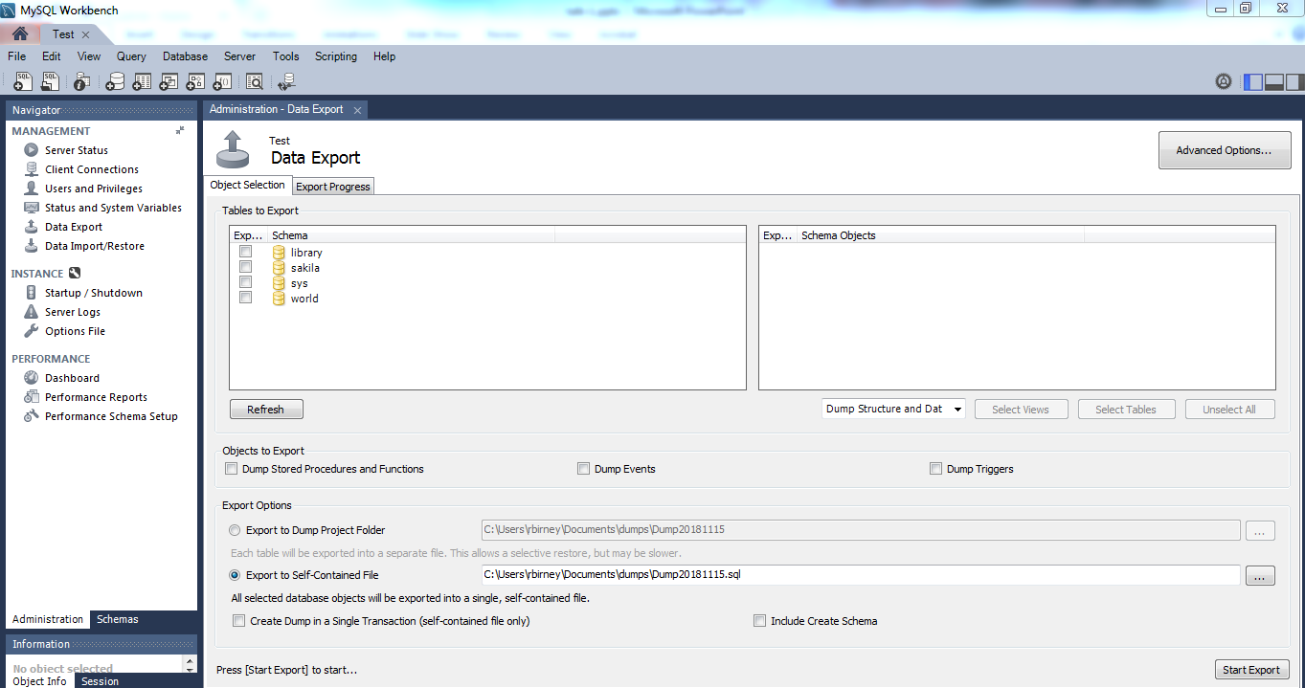The height and width of the screenshot is (688, 1305).
Task: Create a new stored procedure toolbar icon
Action: (x=195, y=81)
